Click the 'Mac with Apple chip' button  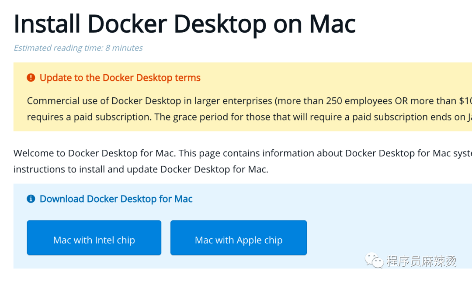click(238, 237)
